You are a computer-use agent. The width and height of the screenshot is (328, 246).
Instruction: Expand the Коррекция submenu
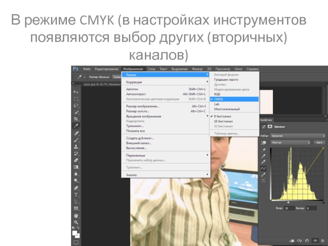pyautogui.click(x=166, y=82)
